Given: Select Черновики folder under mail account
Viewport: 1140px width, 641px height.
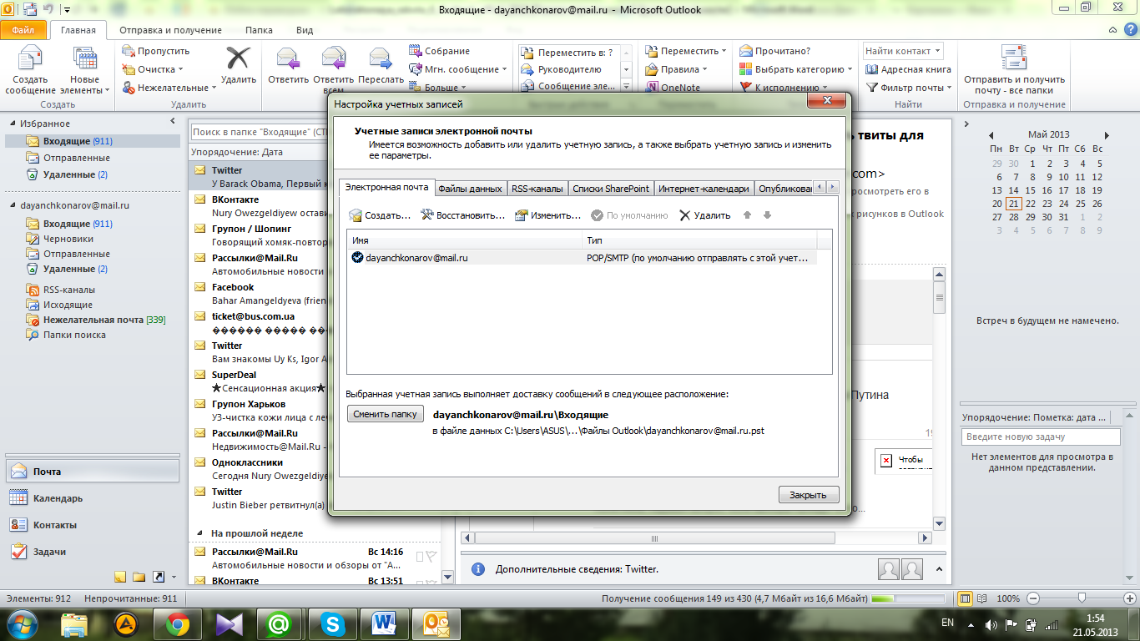Looking at the screenshot, I should coord(68,239).
